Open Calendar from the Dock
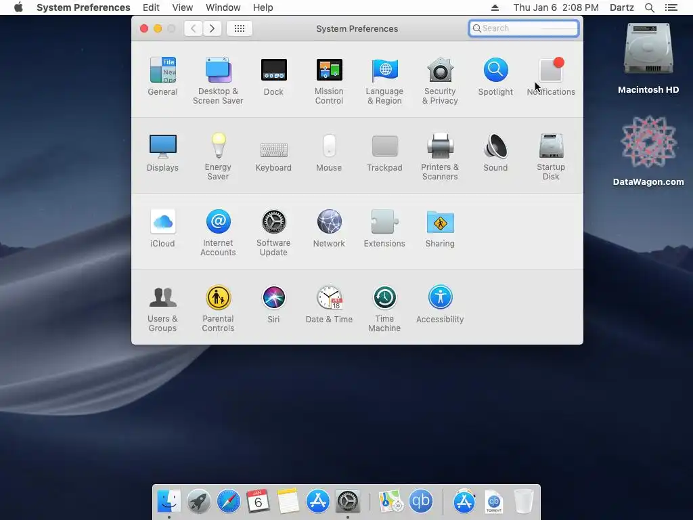The height and width of the screenshot is (520, 693). [258, 502]
